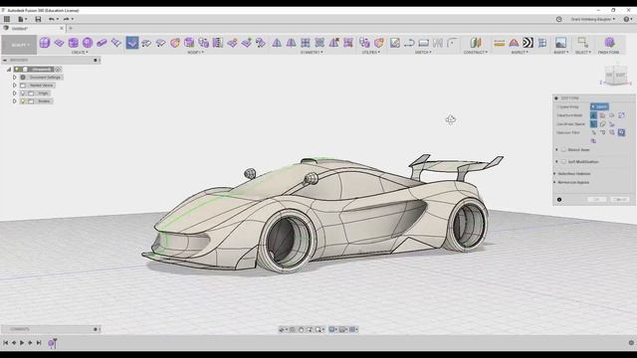Viewport: 637px width, 358px height.
Task: Select the Face creation tool
Action: tap(116, 42)
